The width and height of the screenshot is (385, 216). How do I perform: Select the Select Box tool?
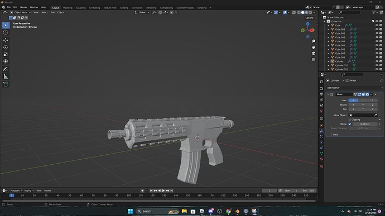point(6,25)
